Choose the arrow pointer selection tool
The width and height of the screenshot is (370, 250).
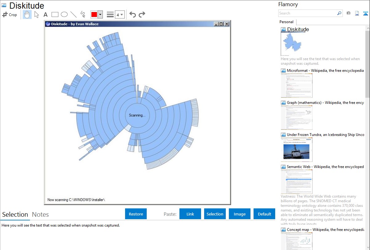click(x=36, y=14)
